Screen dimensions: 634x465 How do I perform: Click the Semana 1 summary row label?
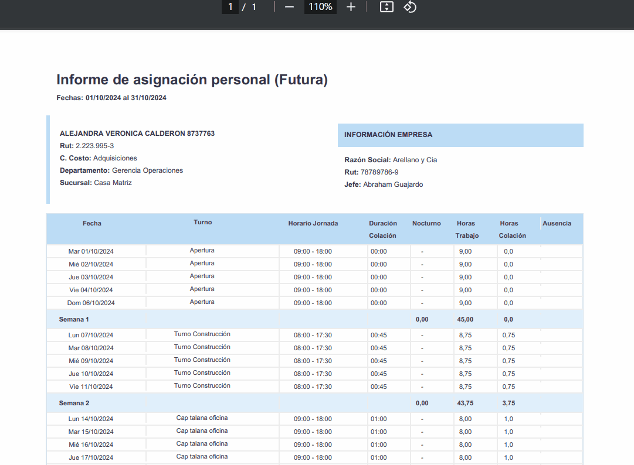(x=74, y=319)
